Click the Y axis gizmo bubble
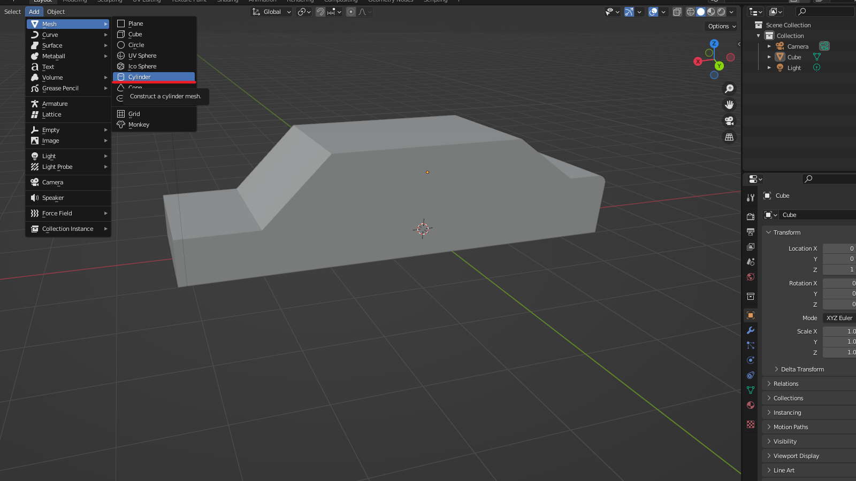 [x=720, y=66]
